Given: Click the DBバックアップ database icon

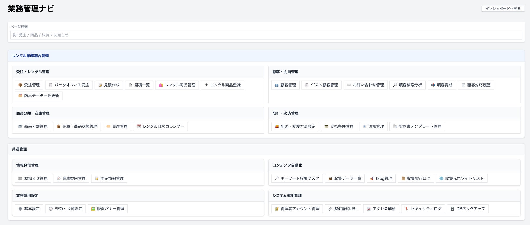Looking at the screenshot, I should click(x=453, y=209).
